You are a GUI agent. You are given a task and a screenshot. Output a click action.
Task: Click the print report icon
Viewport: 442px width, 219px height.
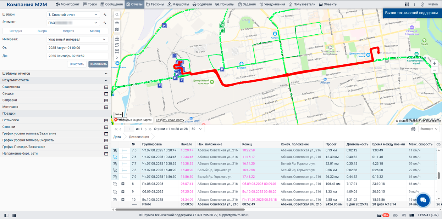pyautogui.click(x=413, y=129)
